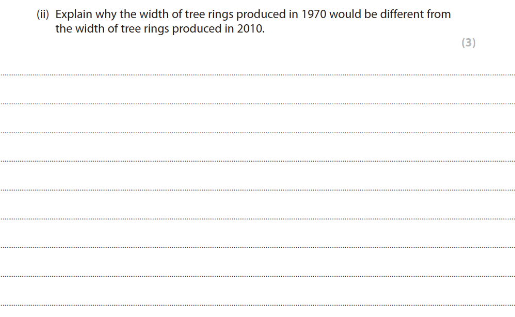This screenshot has width=515, height=317.
Task: Click the word "the" starting the second line
Action: (x=64, y=29)
